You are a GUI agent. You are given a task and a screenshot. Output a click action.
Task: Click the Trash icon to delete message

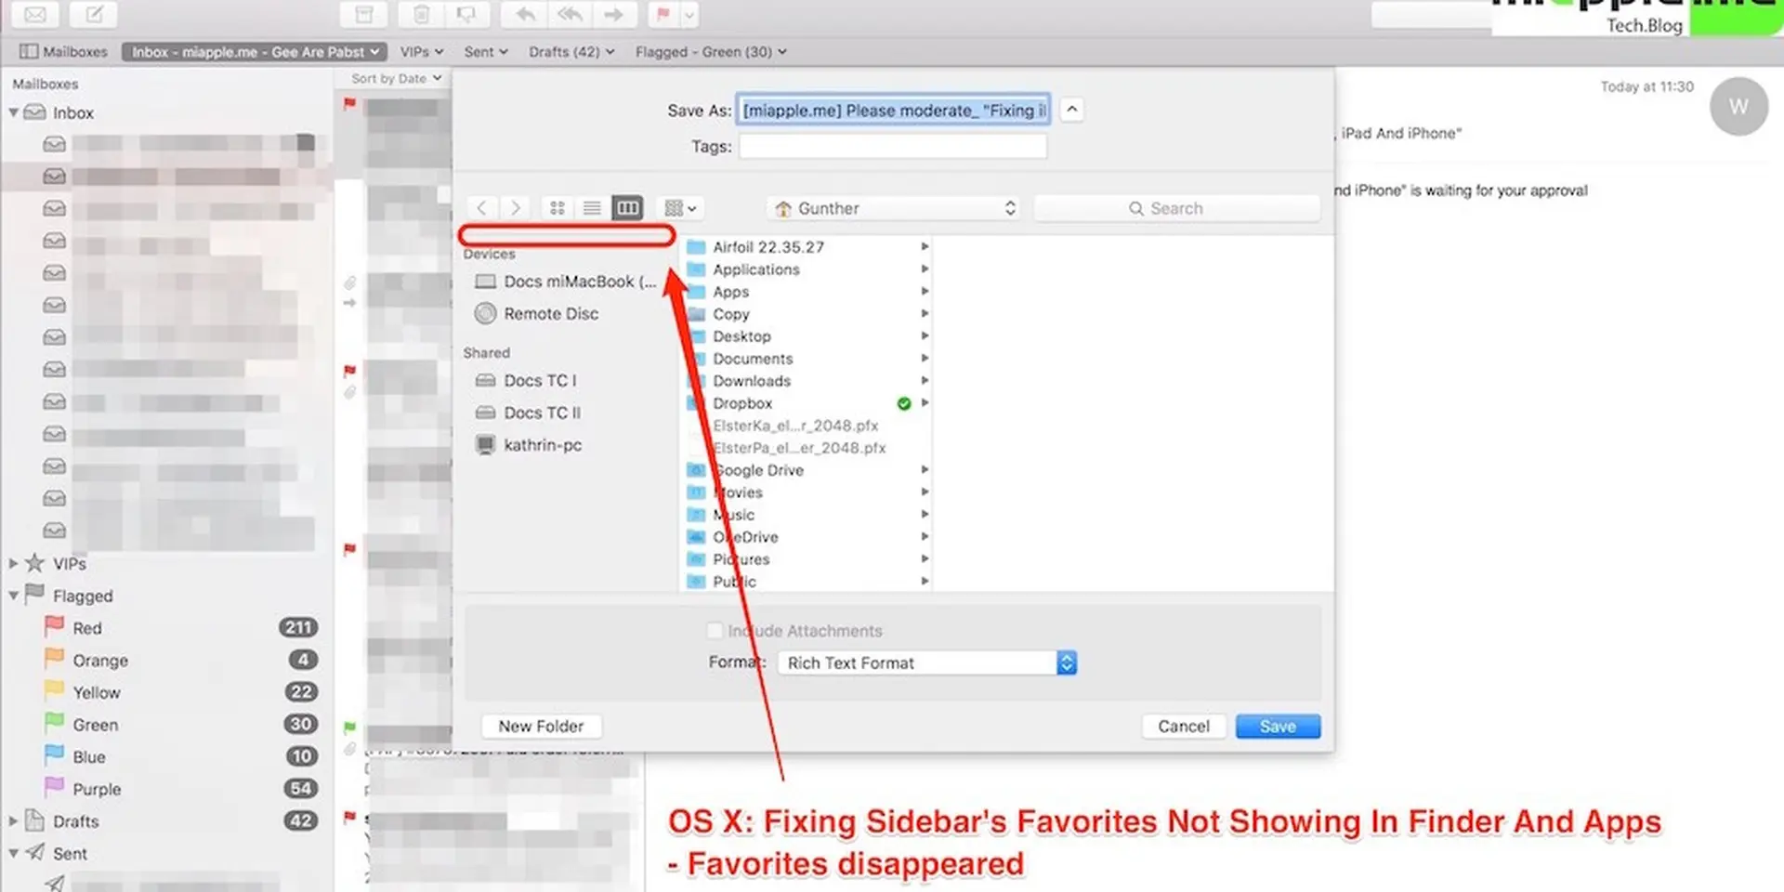[420, 15]
